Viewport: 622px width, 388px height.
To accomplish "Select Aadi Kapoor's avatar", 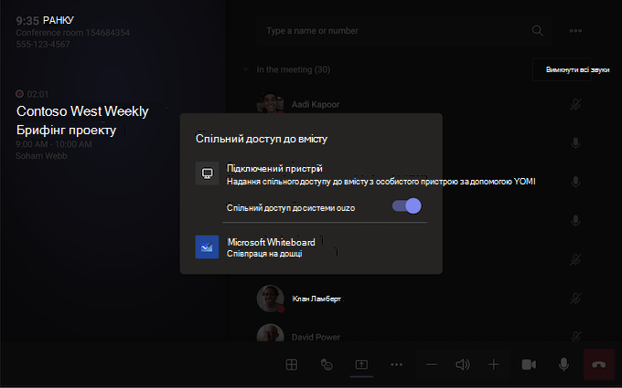I will click(x=270, y=103).
